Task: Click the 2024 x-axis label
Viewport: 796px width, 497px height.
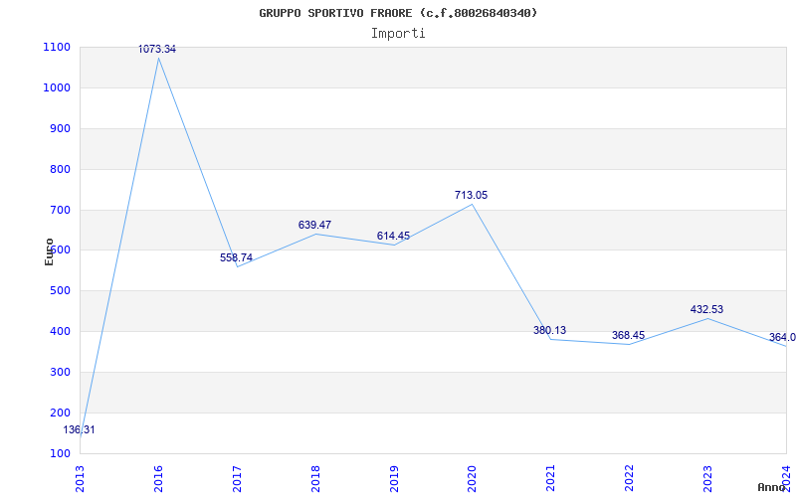Action: (786, 478)
